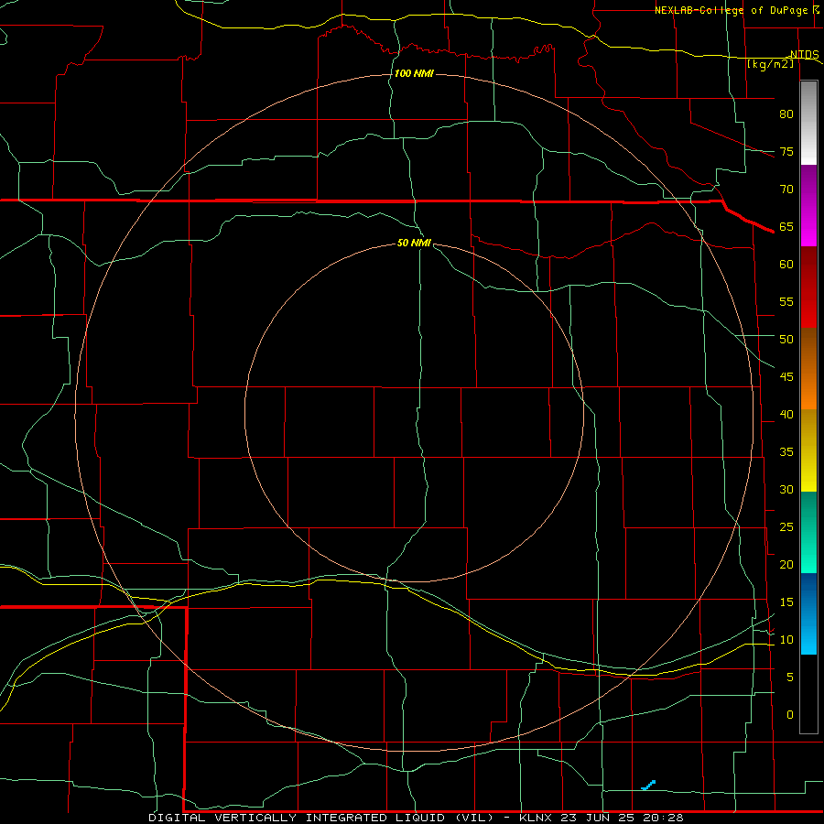Click the KLNX radar site identifier
This screenshot has height=824, width=824.
click(536, 818)
